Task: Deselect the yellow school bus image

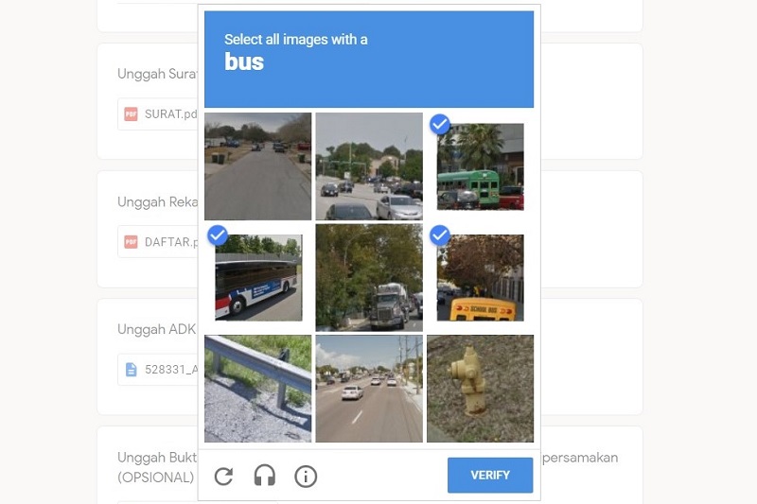Action: tap(481, 277)
